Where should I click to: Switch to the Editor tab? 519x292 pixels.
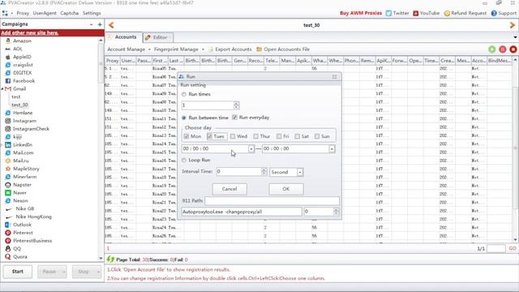(x=158, y=37)
